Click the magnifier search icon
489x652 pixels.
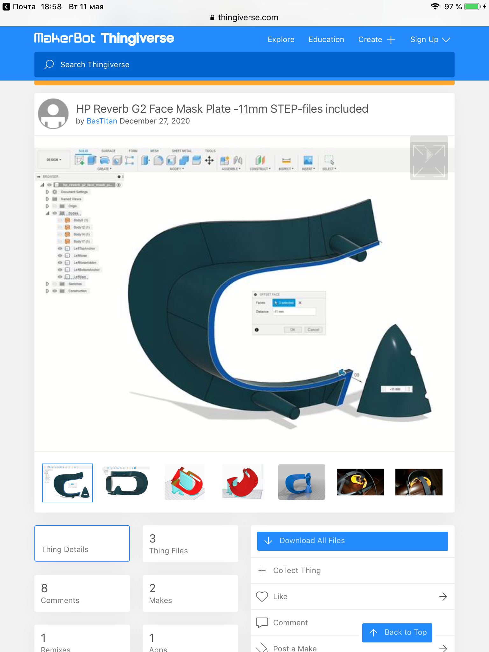[49, 65]
